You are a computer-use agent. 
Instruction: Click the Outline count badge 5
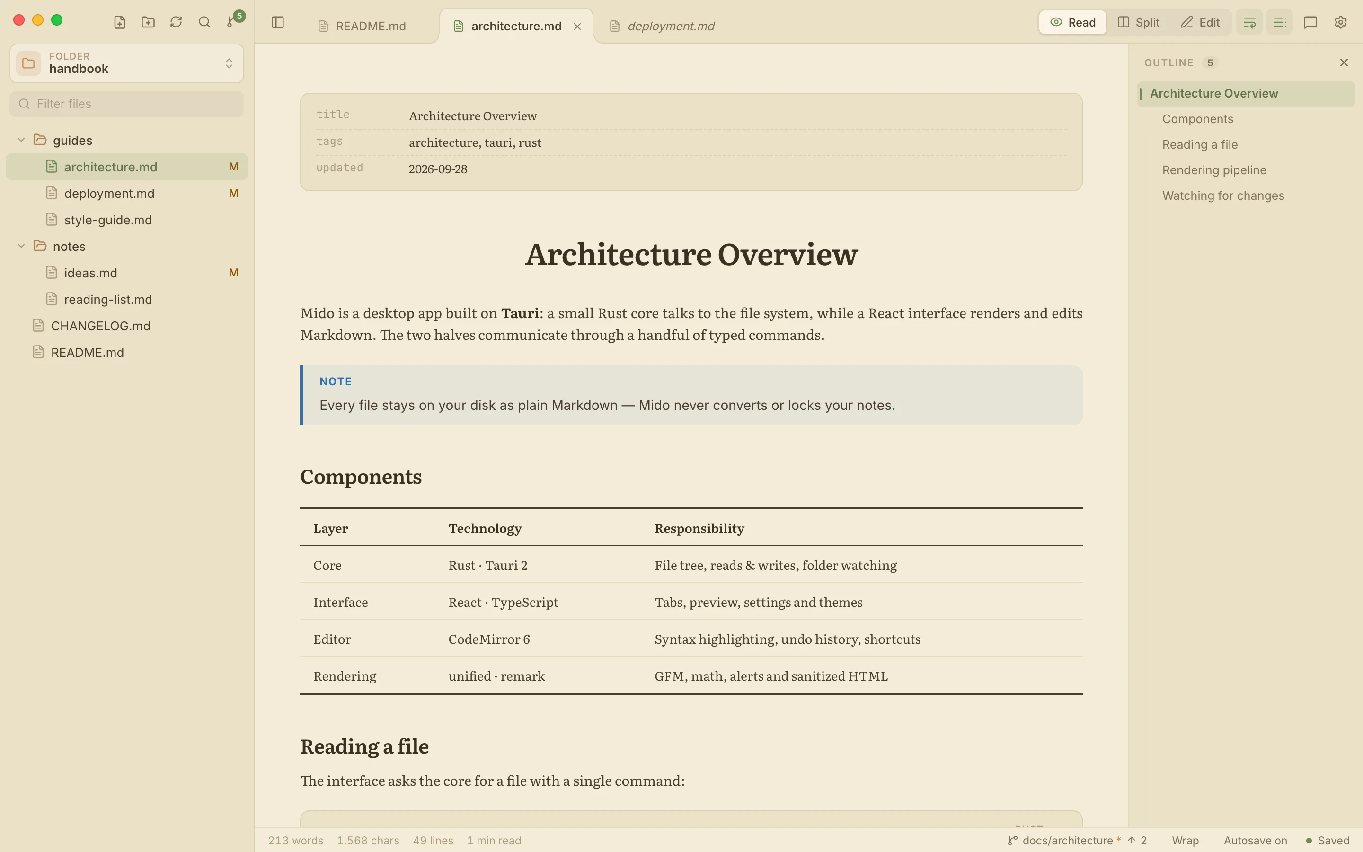[1210, 62]
